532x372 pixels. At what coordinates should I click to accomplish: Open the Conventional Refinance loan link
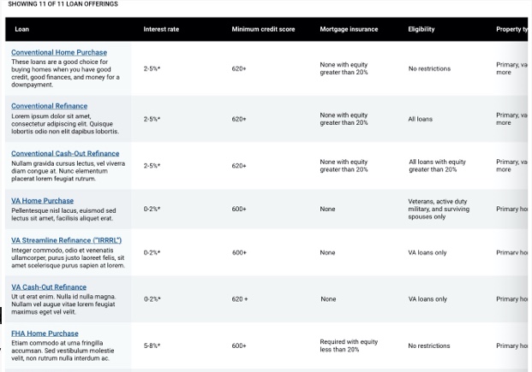click(49, 106)
